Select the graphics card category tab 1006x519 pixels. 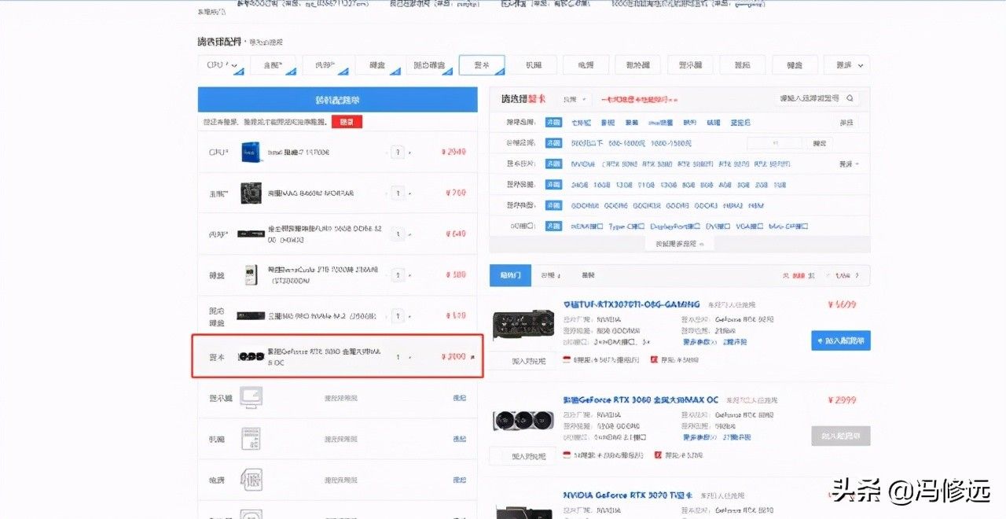482,65
